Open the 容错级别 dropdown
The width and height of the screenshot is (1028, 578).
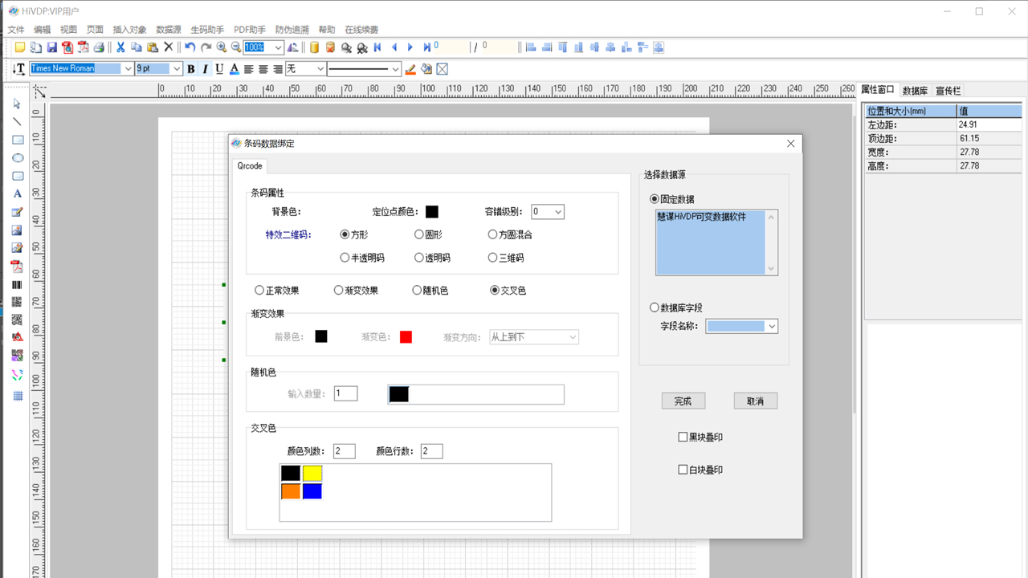(x=557, y=212)
